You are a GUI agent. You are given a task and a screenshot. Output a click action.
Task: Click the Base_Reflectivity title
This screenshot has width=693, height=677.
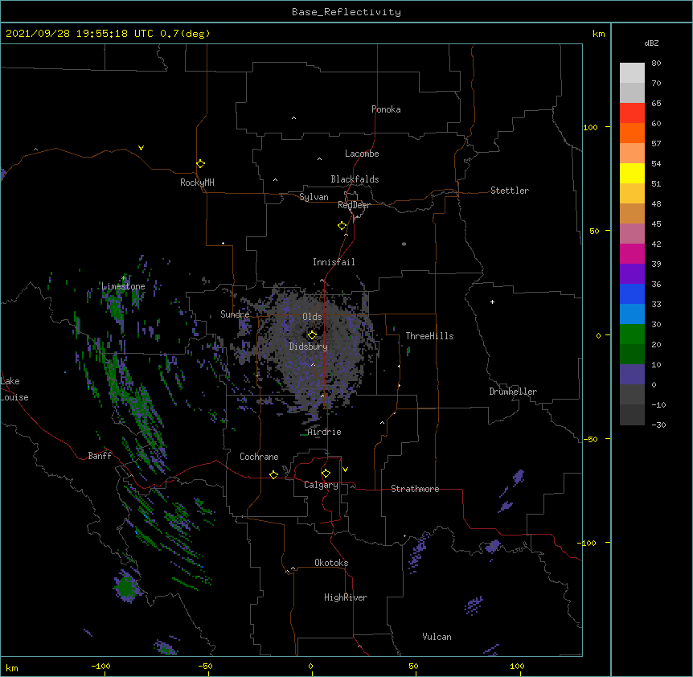pyautogui.click(x=346, y=12)
